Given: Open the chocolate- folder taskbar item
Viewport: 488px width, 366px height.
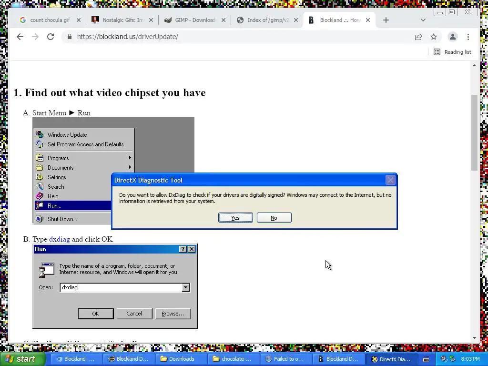Looking at the screenshot, I should click(234, 359).
